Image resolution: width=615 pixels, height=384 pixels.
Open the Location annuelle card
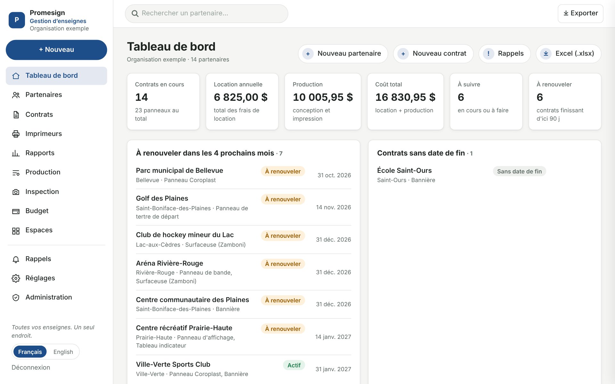pos(242,101)
